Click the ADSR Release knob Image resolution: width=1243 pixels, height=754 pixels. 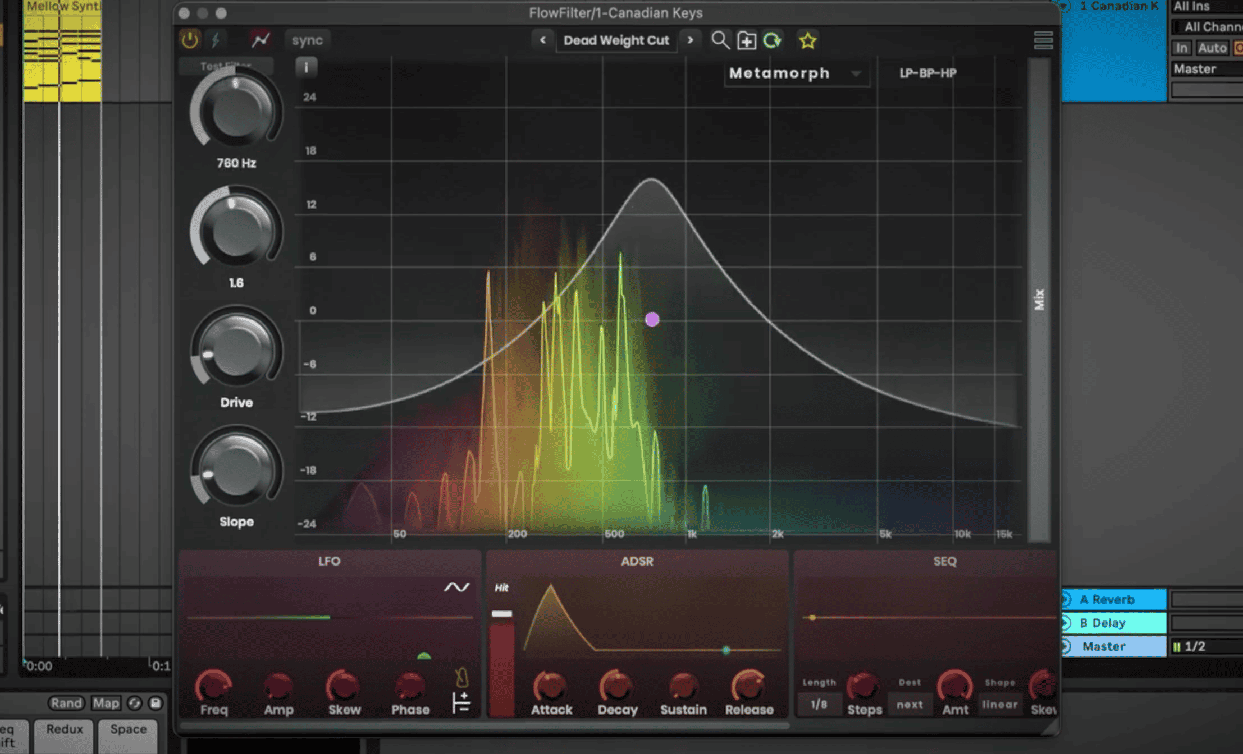click(749, 686)
